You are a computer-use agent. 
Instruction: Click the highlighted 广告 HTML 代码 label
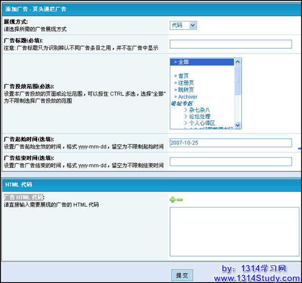click(23, 197)
